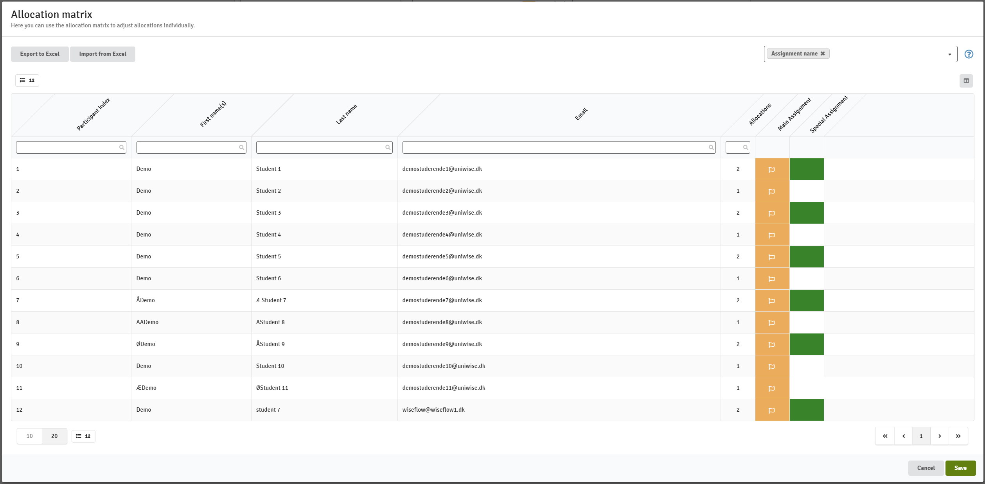Click Special Assignment column header
Screen dimensions: 985x484
[829, 114]
